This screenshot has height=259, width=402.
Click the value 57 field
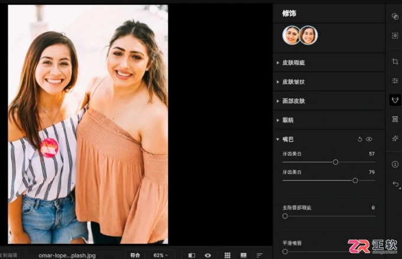click(x=372, y=154)
